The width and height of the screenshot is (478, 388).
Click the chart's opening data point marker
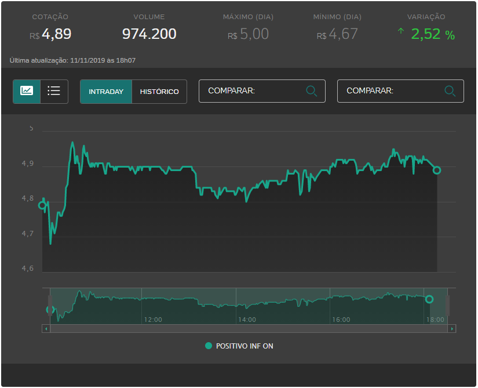[x=42, y=205]
